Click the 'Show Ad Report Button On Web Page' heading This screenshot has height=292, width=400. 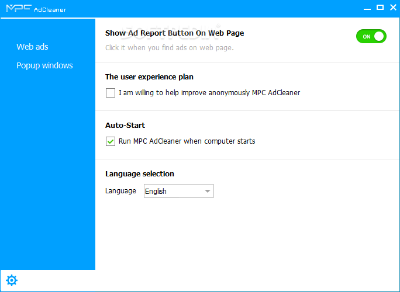[x=174, y=33]
